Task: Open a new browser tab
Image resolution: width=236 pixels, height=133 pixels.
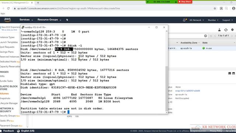Action: click(38, 3)
